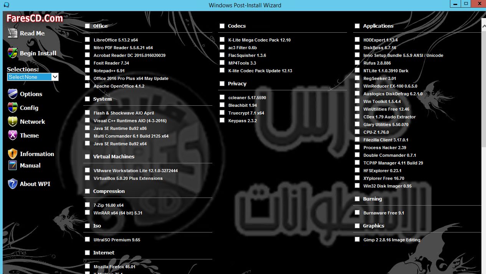Viewport: 486px width, 274px height.
Task: Click the Options icon in sidebar
Action: click(13, 94)
